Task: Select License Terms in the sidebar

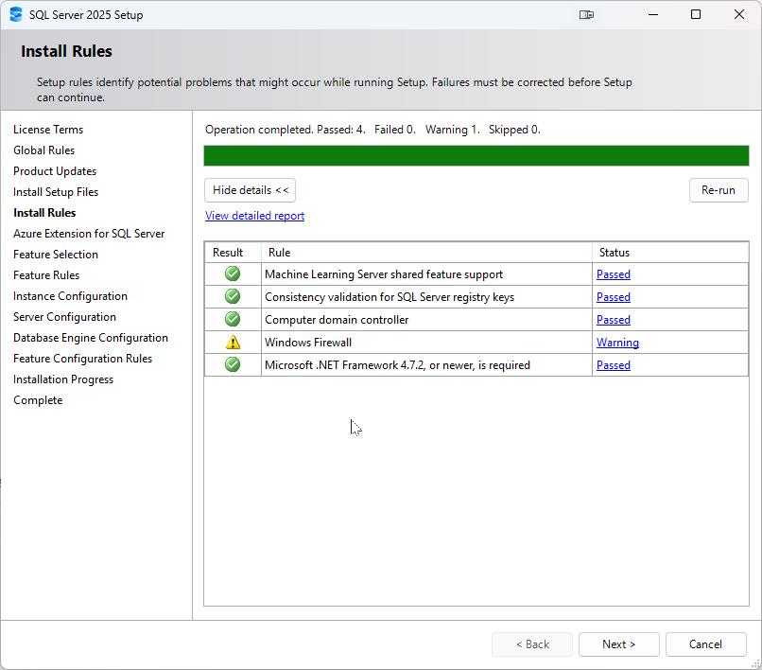Action: coord(48,130)
